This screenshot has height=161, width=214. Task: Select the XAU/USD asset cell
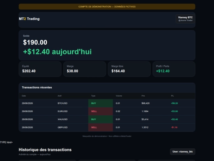click(x=63, y=119)
